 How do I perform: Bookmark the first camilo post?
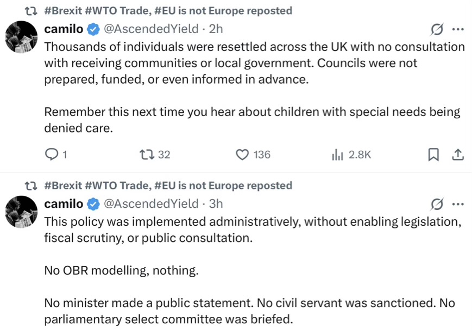pyautogui.click(x=433, y=155)
